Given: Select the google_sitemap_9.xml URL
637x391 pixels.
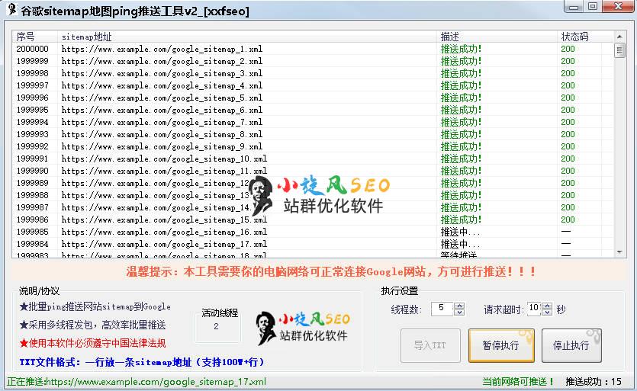Looking at the screenshot, I should 162,146.
